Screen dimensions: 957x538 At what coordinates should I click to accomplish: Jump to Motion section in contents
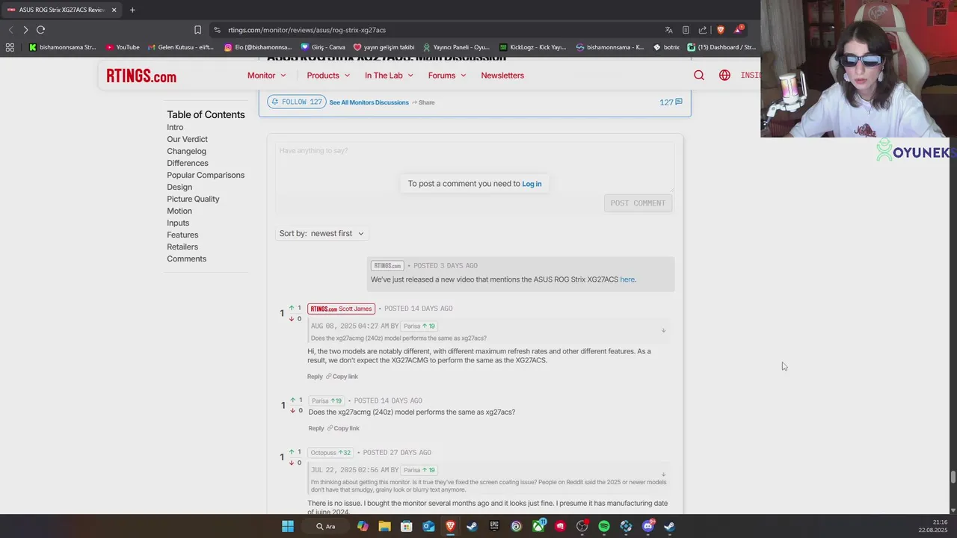[x=179, y=211]
